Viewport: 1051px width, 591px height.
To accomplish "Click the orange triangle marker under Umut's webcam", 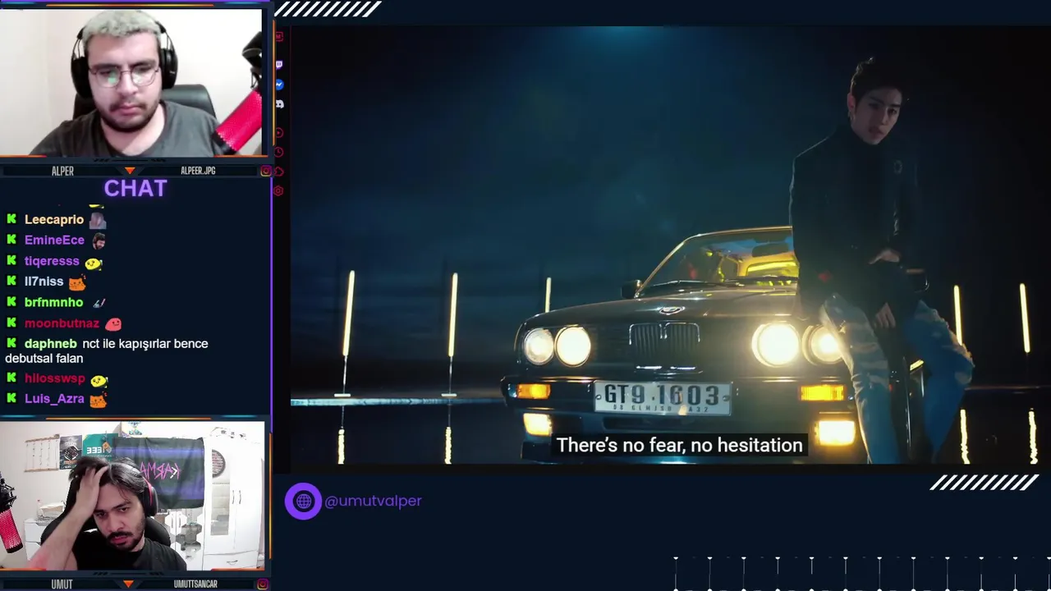I will (128, 584).
